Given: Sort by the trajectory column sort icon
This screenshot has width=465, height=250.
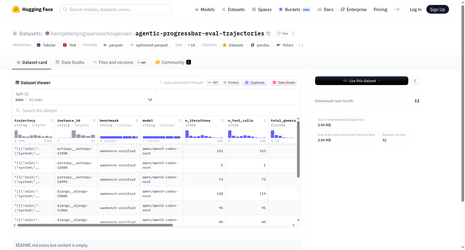Looking at the screenshot, I should click(x=51, y=120).
